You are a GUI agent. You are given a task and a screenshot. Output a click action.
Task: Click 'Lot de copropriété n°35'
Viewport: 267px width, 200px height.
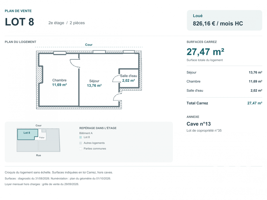pyautogui.click(x=204, y=131)
